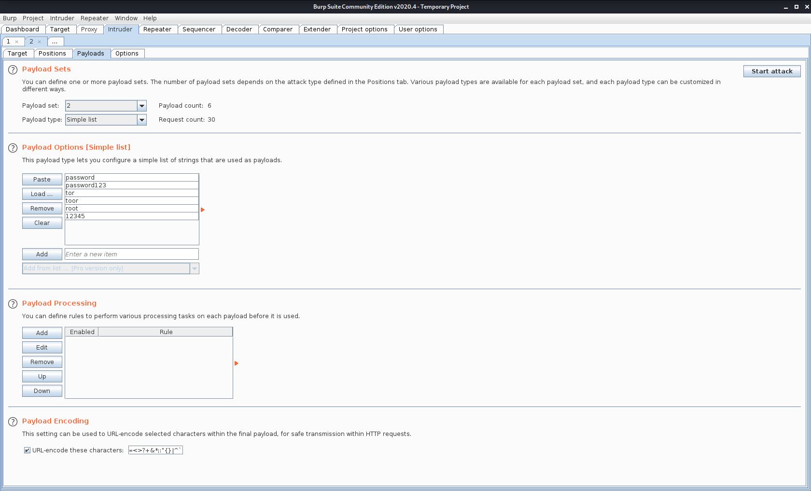811x491 pixels.
Task: Click orange arrow beside processing rules table
Action: coord(237,363)
